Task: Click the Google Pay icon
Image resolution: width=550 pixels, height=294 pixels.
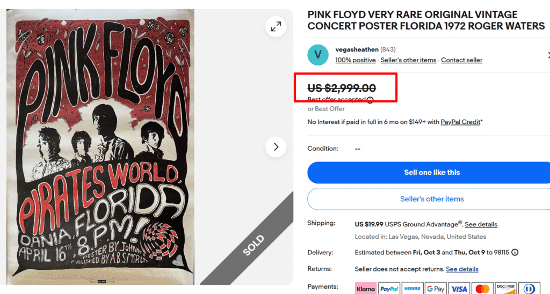Action: [436, 289]
